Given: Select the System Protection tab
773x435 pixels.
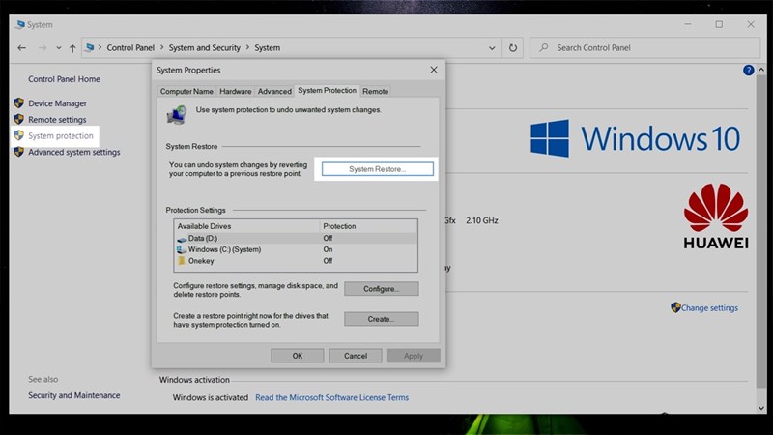Looking at the screenshot, I should click(327, 90).
